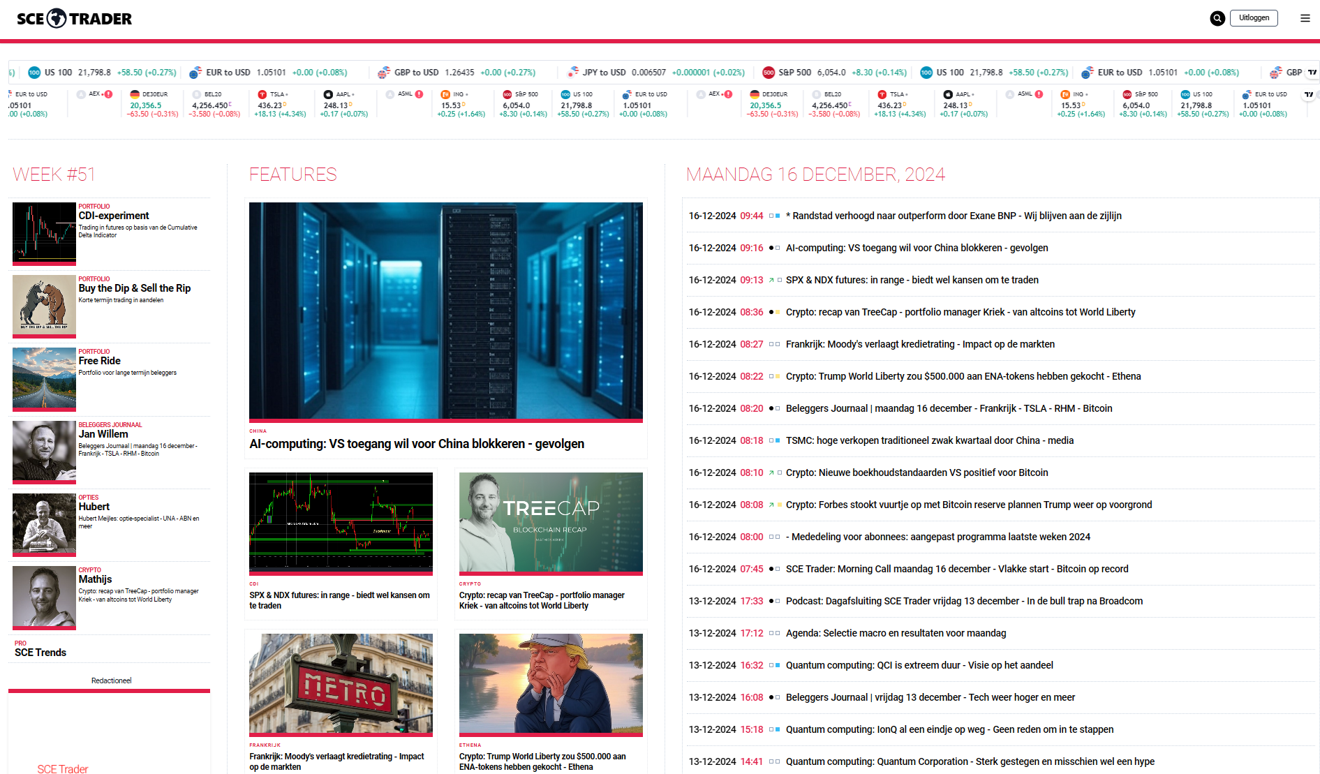The image size is (1320, 774).
Task: Open Beleggers Journaal vrijdag 13 december item
Action: [930, 698]
